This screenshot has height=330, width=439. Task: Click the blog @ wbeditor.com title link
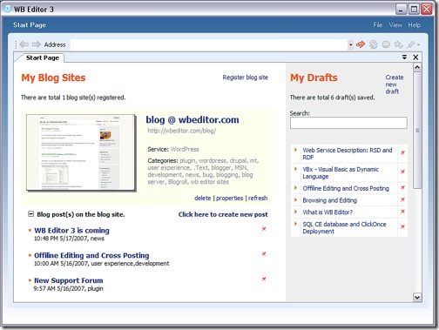click(x=192, y=119)
